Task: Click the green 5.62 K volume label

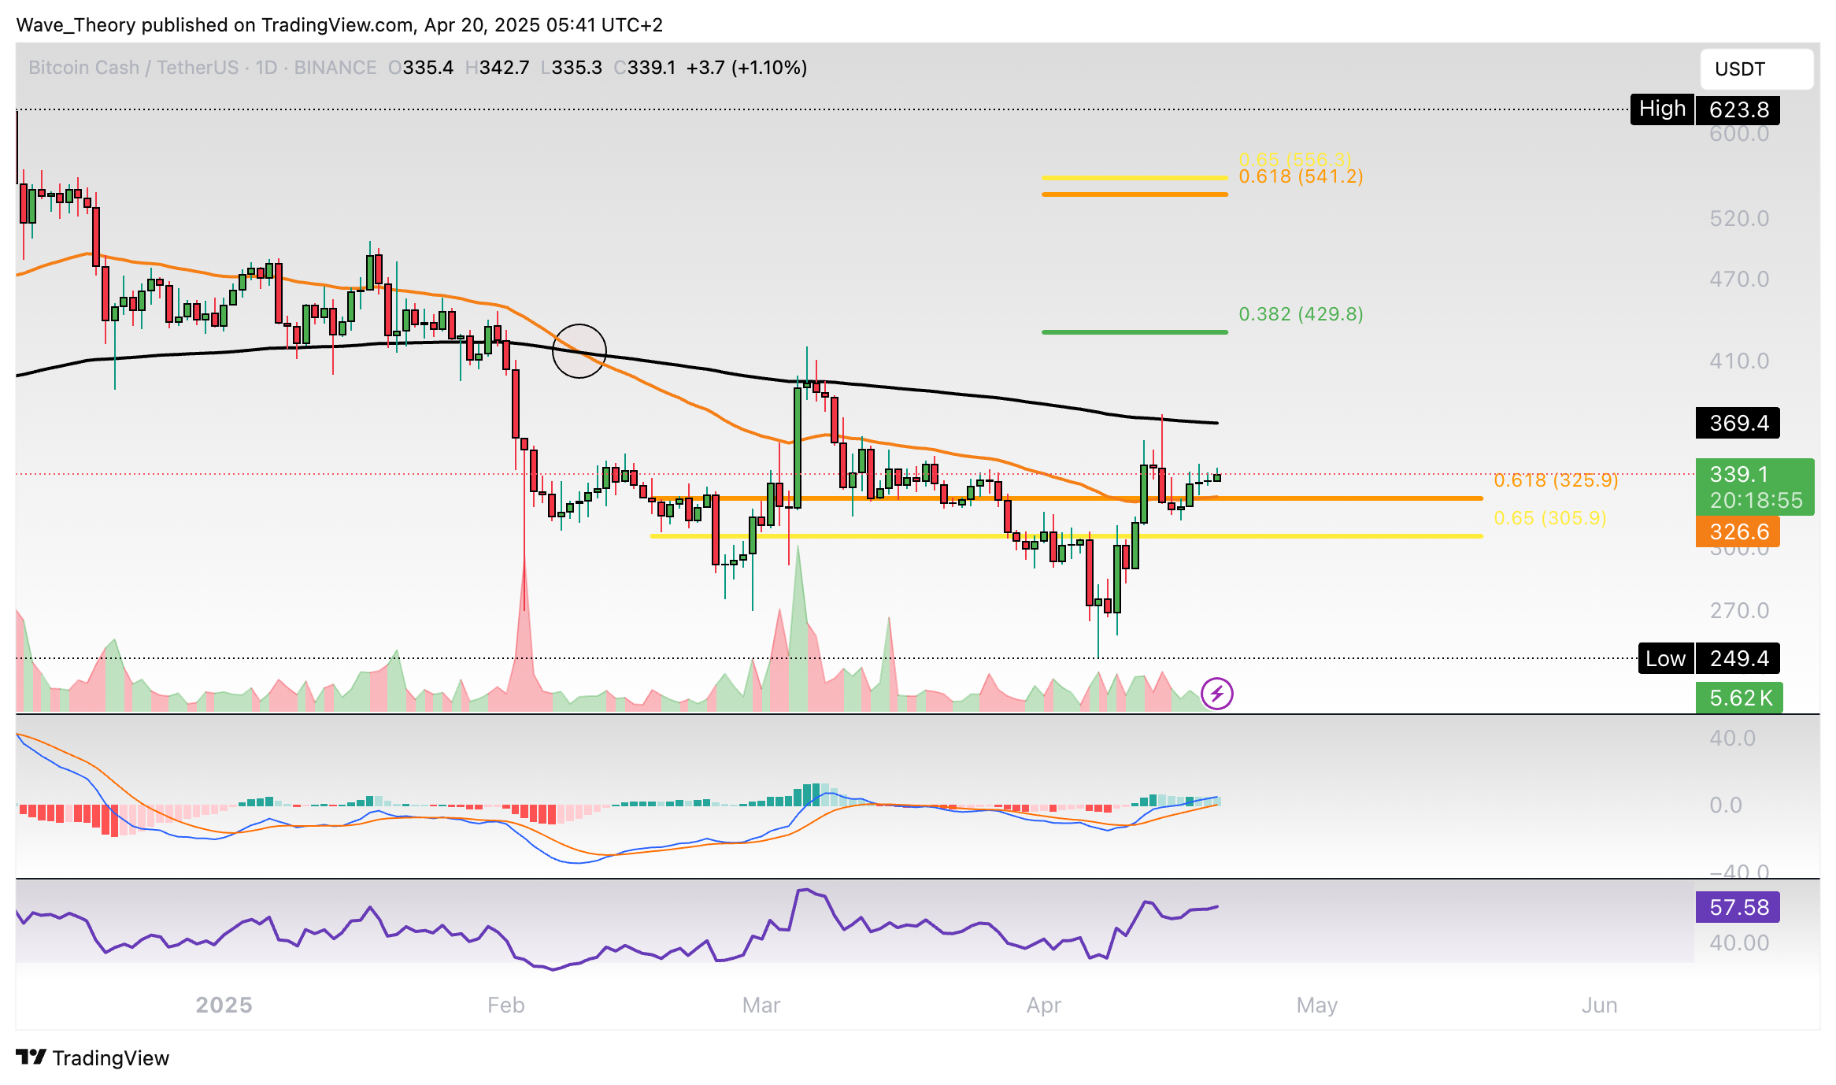Action: tap(1739, 698)
